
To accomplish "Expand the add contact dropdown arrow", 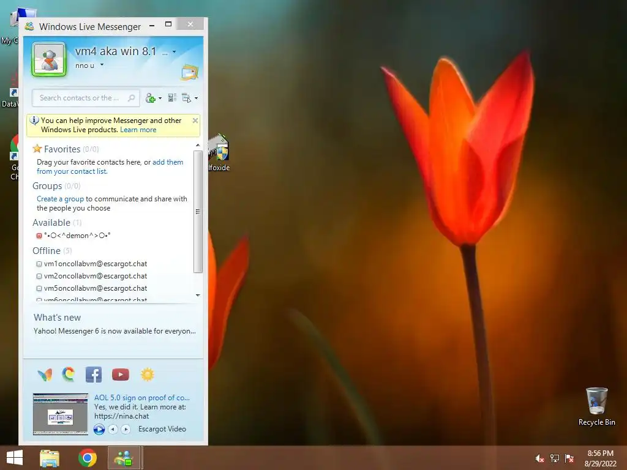I will click(x=160, y=99).
